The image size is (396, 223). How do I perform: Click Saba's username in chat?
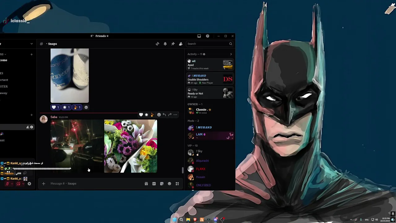pos(54,117)
